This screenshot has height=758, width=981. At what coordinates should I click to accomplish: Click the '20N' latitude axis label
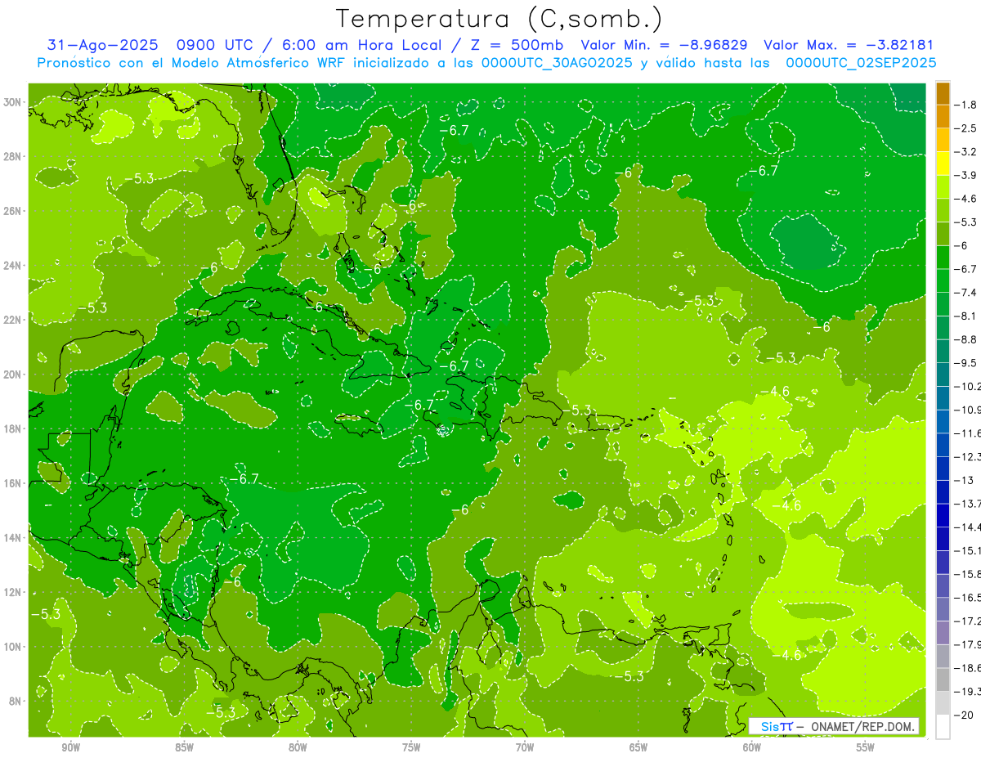click(14, 375)
